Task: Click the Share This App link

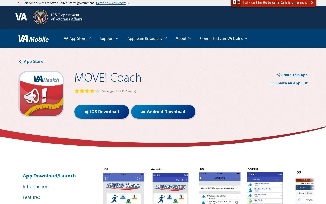Action: [x=294, y=75]
